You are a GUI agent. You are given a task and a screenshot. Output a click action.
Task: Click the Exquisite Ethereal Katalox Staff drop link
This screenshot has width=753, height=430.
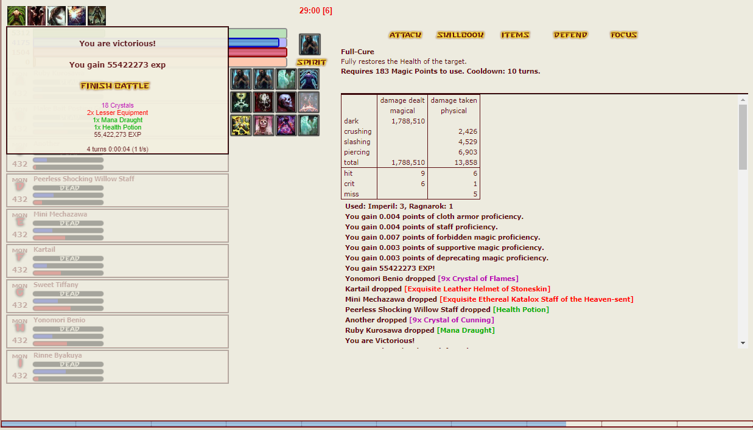click(x=536, y=299)
